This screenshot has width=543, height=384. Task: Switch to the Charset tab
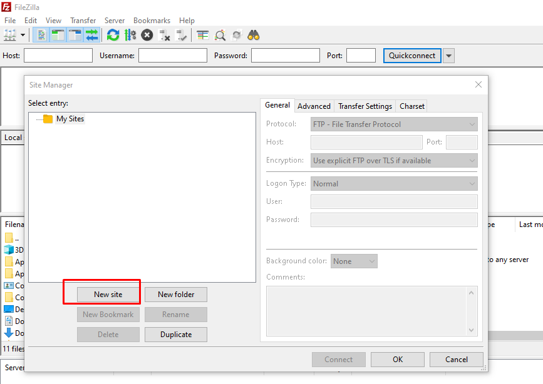click(x=411, y=106)
